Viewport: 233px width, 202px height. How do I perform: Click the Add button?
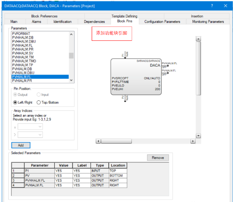click(x=21, y=145)
